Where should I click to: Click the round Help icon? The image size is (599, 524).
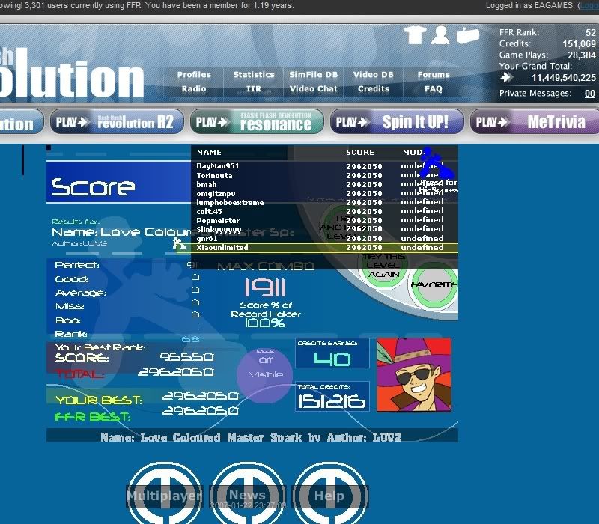329,495
